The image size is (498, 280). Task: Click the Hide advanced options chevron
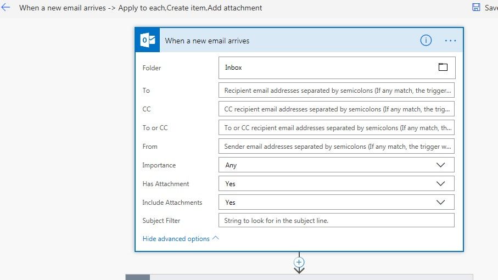(x=215, y=238)
